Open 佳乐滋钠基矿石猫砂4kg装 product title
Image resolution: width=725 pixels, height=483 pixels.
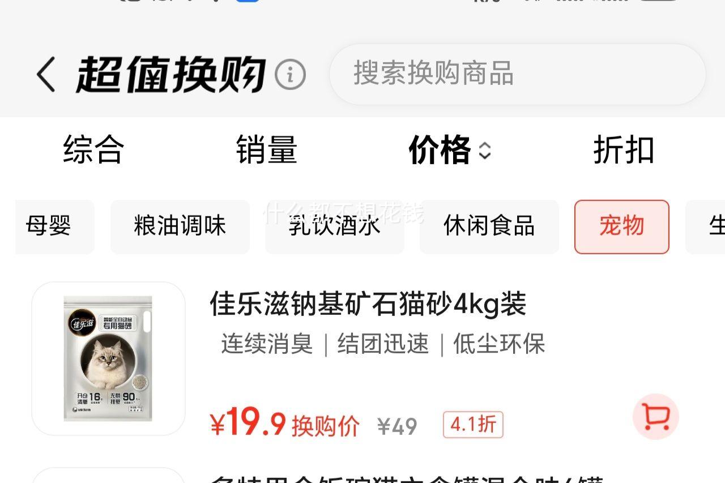(x=368, y=304)
